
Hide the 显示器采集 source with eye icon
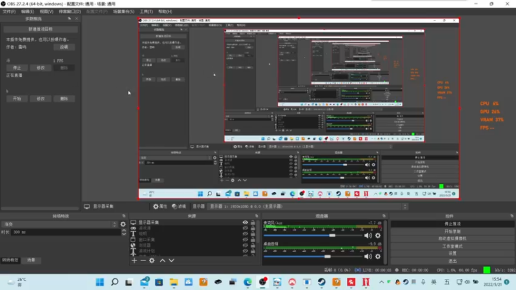pos(245,222)
